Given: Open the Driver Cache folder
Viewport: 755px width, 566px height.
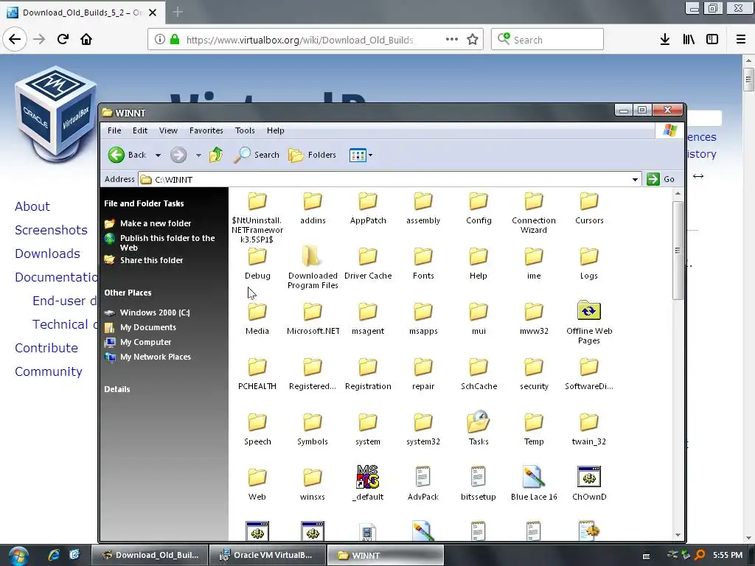Looking at the screenshot, I should pos(368,263).
